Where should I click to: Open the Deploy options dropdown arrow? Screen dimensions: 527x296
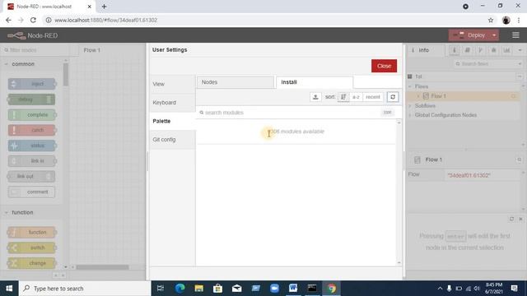(494, 35)
